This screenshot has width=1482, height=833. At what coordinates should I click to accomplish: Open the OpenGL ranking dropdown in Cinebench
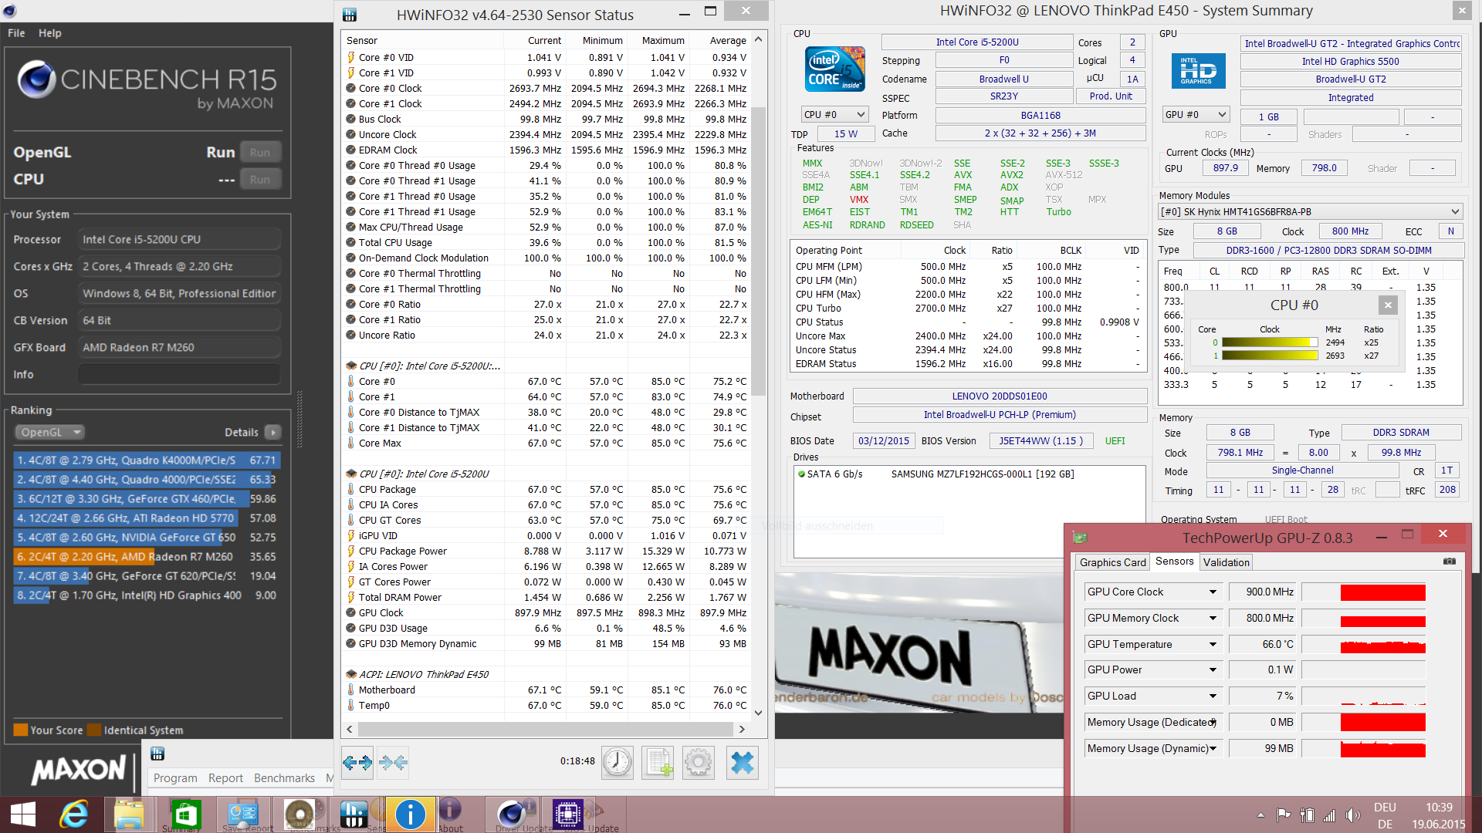(x=51, y=432)
